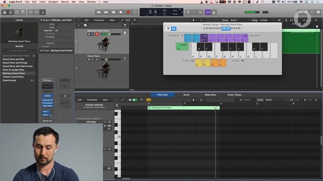Click the C velocity-down key in Musical Typing
This screenshot has height=181, width=323.
[214, 63]
